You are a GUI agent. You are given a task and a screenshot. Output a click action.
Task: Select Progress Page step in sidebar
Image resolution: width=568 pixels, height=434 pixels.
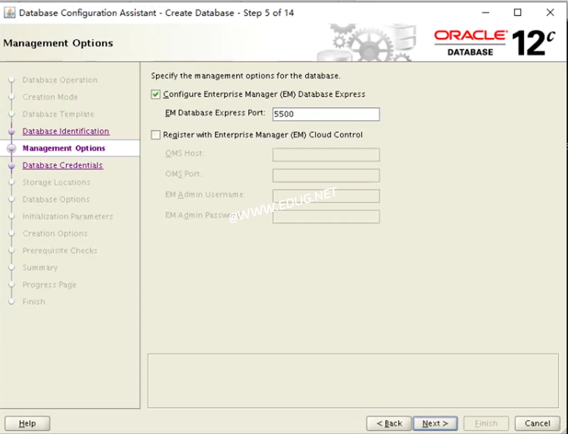(x=49, y=285)
